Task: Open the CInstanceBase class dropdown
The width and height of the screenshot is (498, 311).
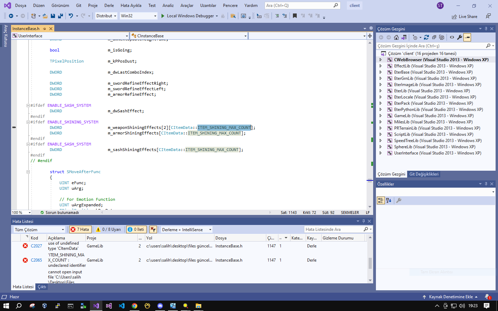Action: [189, 36]
